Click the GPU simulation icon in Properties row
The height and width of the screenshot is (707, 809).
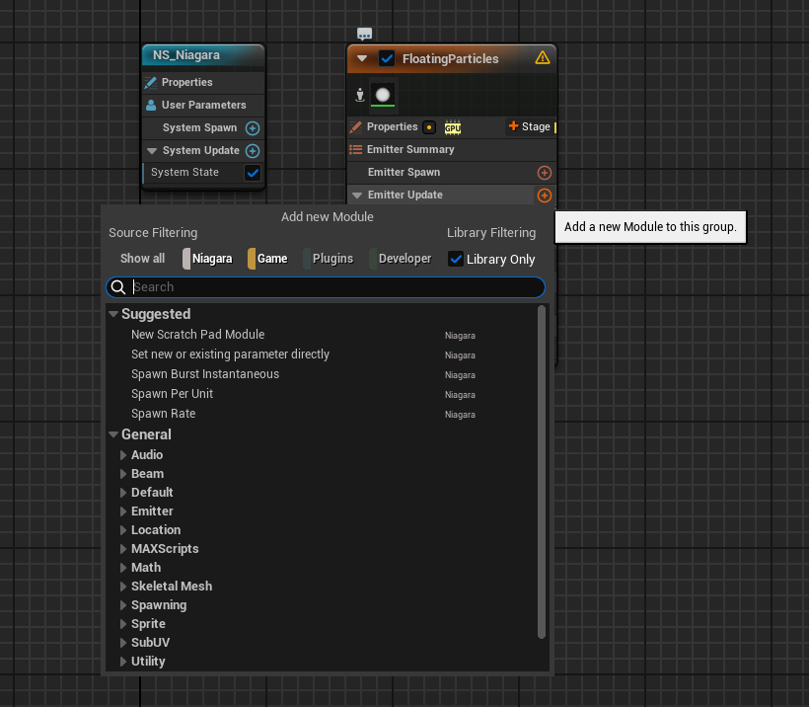pyautogui.click(x=453, y=127)
